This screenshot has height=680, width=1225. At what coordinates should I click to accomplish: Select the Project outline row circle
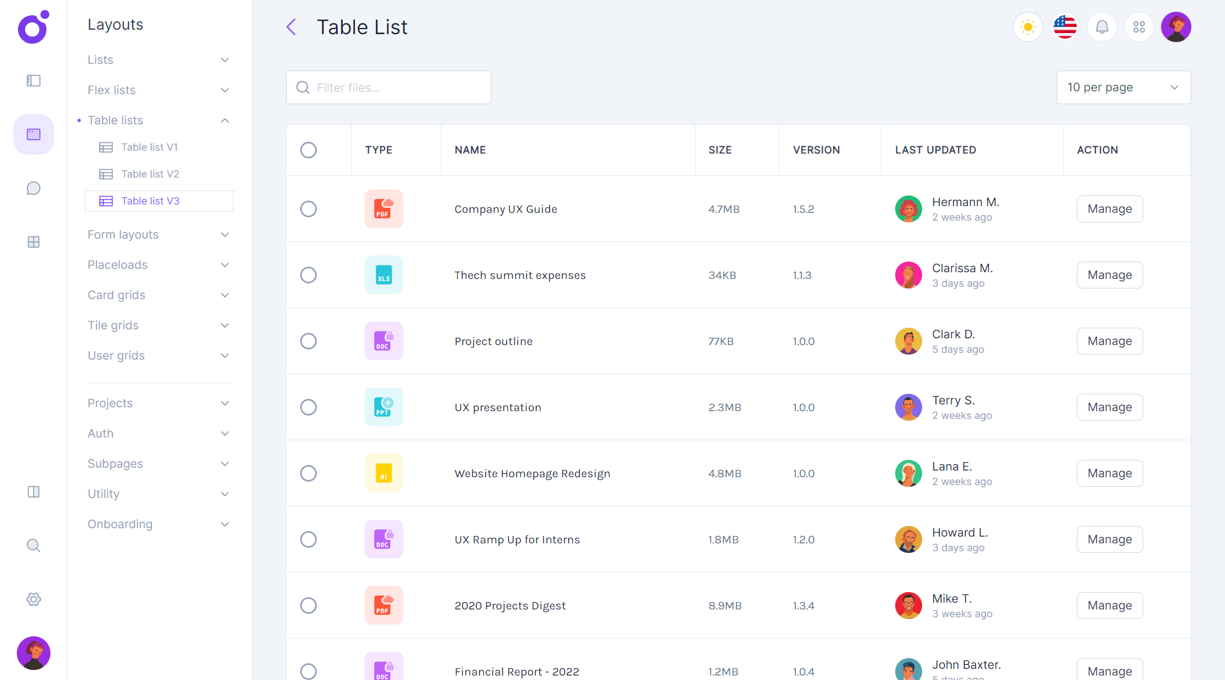coord(308,341)
